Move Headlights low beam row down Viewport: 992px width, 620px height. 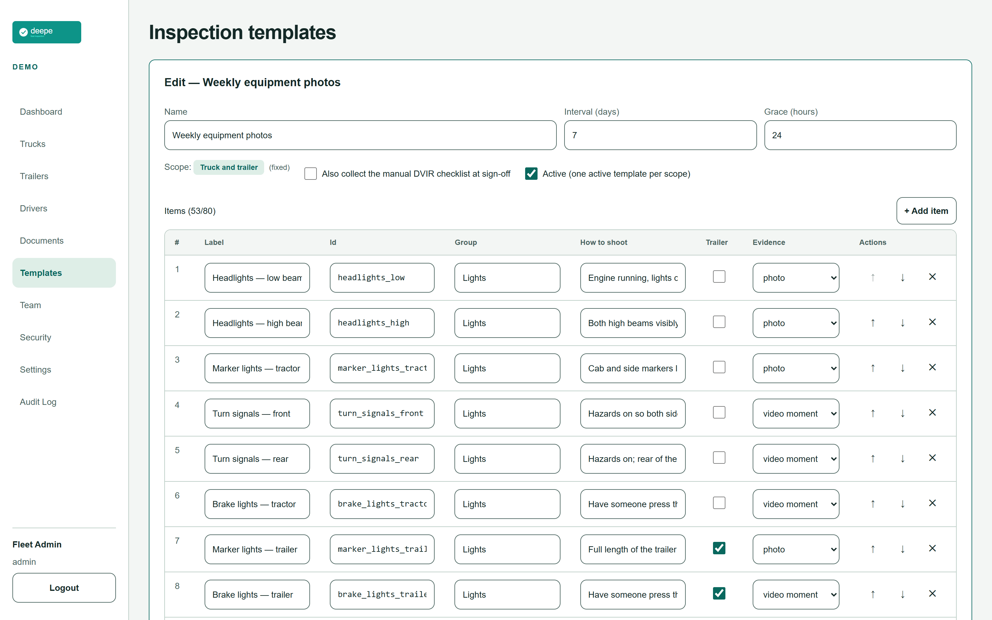[903, 278]
